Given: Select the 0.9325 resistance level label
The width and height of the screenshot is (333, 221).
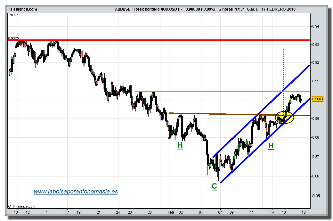Looking at the screenshot, I should (x=13, y=38).
